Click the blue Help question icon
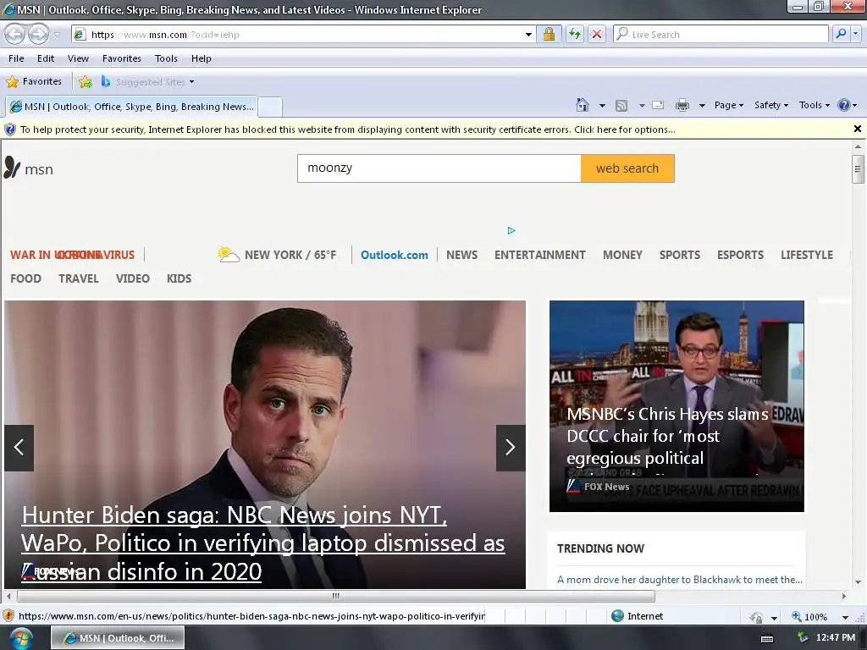The width and height of the screenshot is (867, 650). (844, 105)
